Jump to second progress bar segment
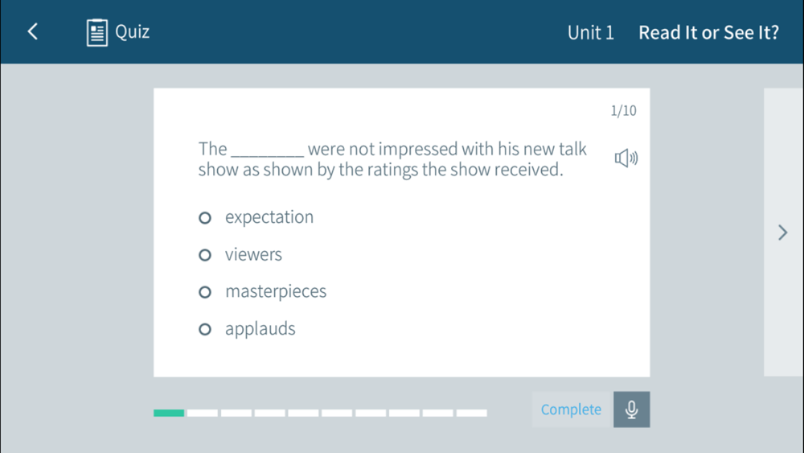The width and height of the screenshot is (804, 453). pos(203,413)
